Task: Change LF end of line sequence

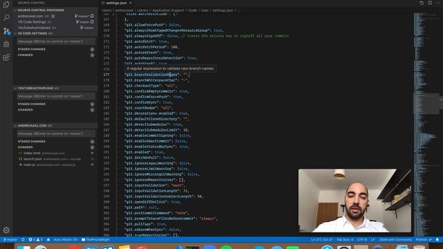Action: 373,240
